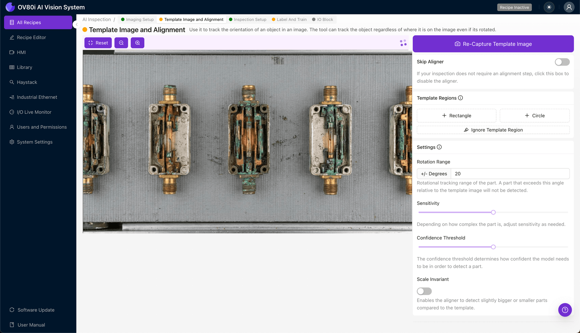
Task: Click the Rotation Range degrees field
Action: click(510, 174)
